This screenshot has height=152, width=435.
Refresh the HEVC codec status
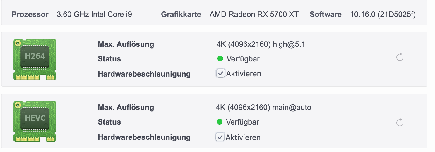point(400,122)
